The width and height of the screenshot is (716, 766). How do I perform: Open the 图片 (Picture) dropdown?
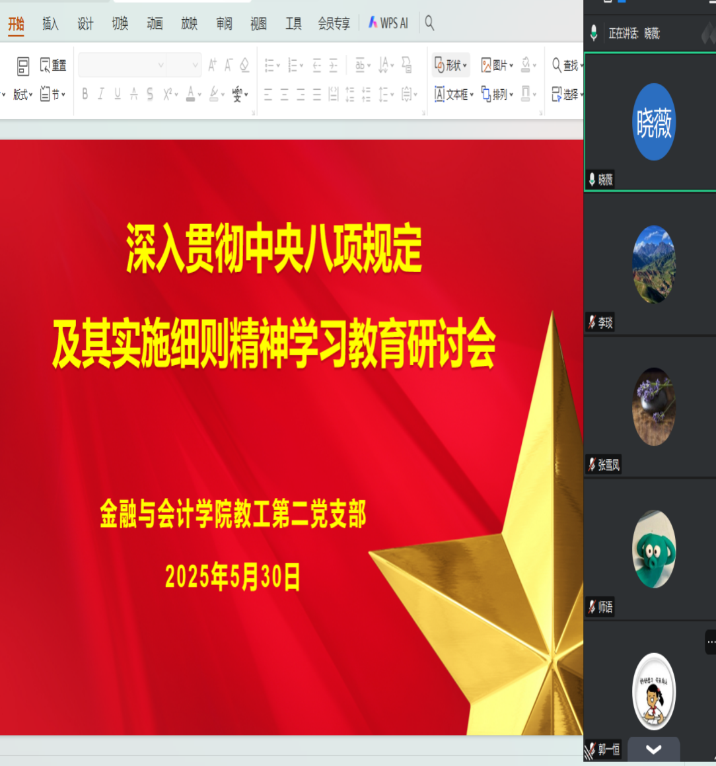497,65
